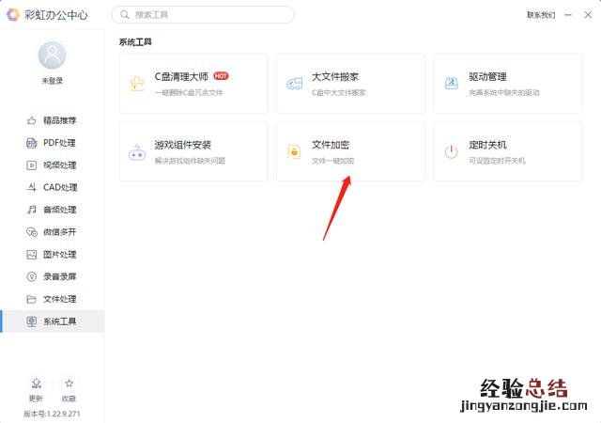Open 录音录屏 category
This screenshot has height=423, width=601.
[53, 276]
